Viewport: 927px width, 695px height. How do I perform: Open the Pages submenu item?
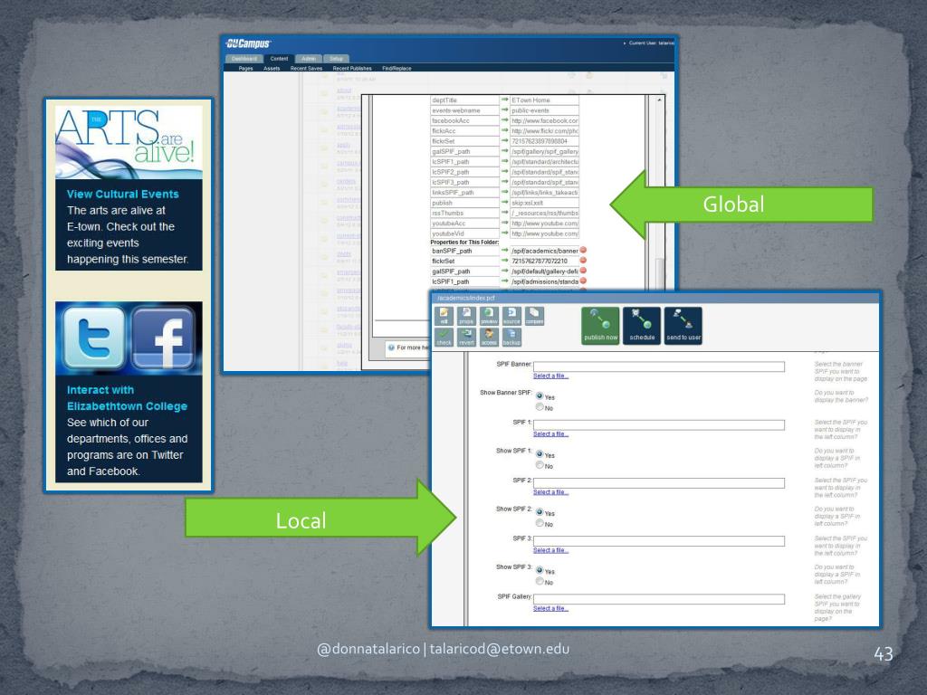pos(246,69)
